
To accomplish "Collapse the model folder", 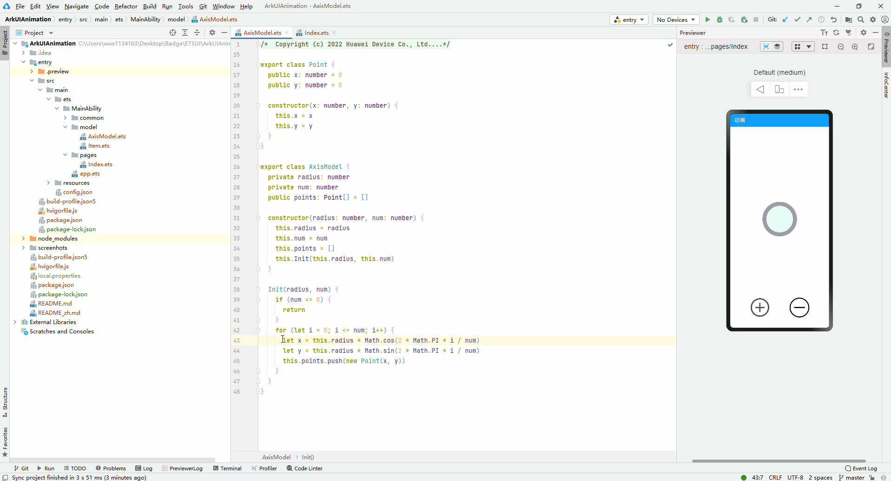I will click(65, 127).
